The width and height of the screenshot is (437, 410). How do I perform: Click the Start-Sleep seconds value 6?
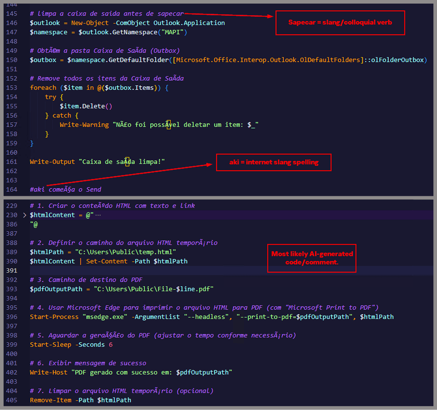pos(111,345)
